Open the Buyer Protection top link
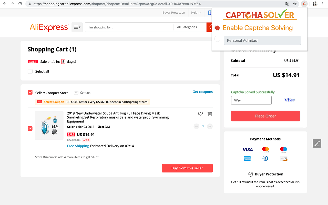The width and height of the screenshot is (328, 205). coord(174,13)
